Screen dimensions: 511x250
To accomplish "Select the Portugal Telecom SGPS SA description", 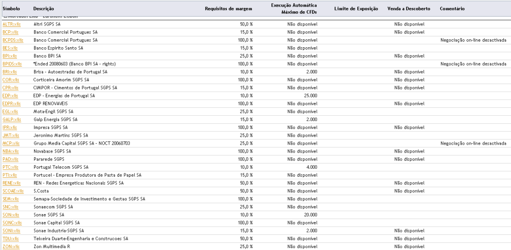I will click(61, 167).
